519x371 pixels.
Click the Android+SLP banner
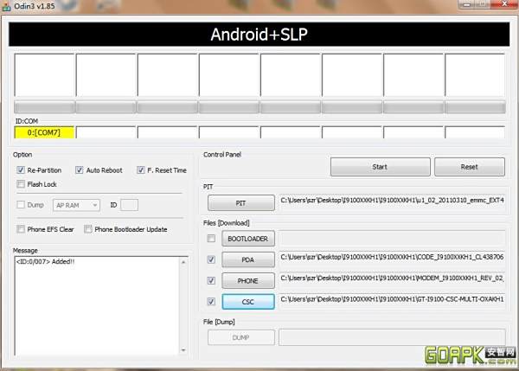(259, 34)
